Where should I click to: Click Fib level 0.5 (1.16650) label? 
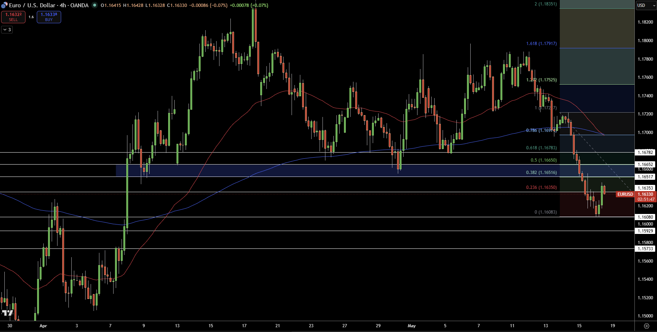(x=544, y=160)
